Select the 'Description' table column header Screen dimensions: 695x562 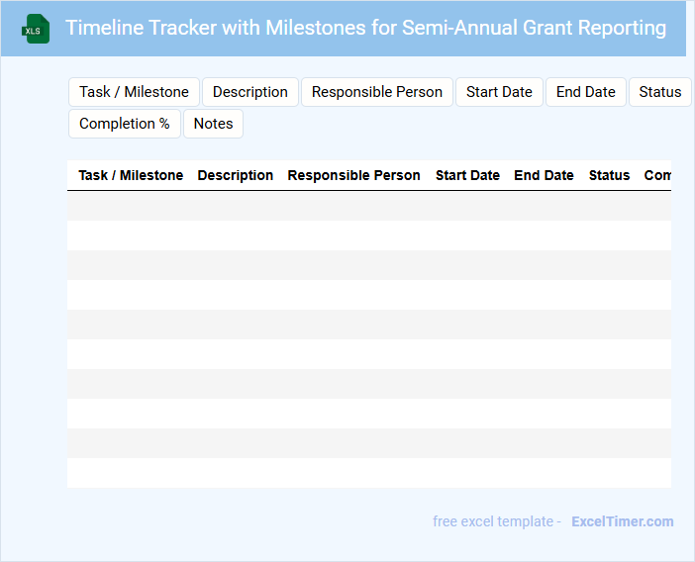tap(236, 175)
